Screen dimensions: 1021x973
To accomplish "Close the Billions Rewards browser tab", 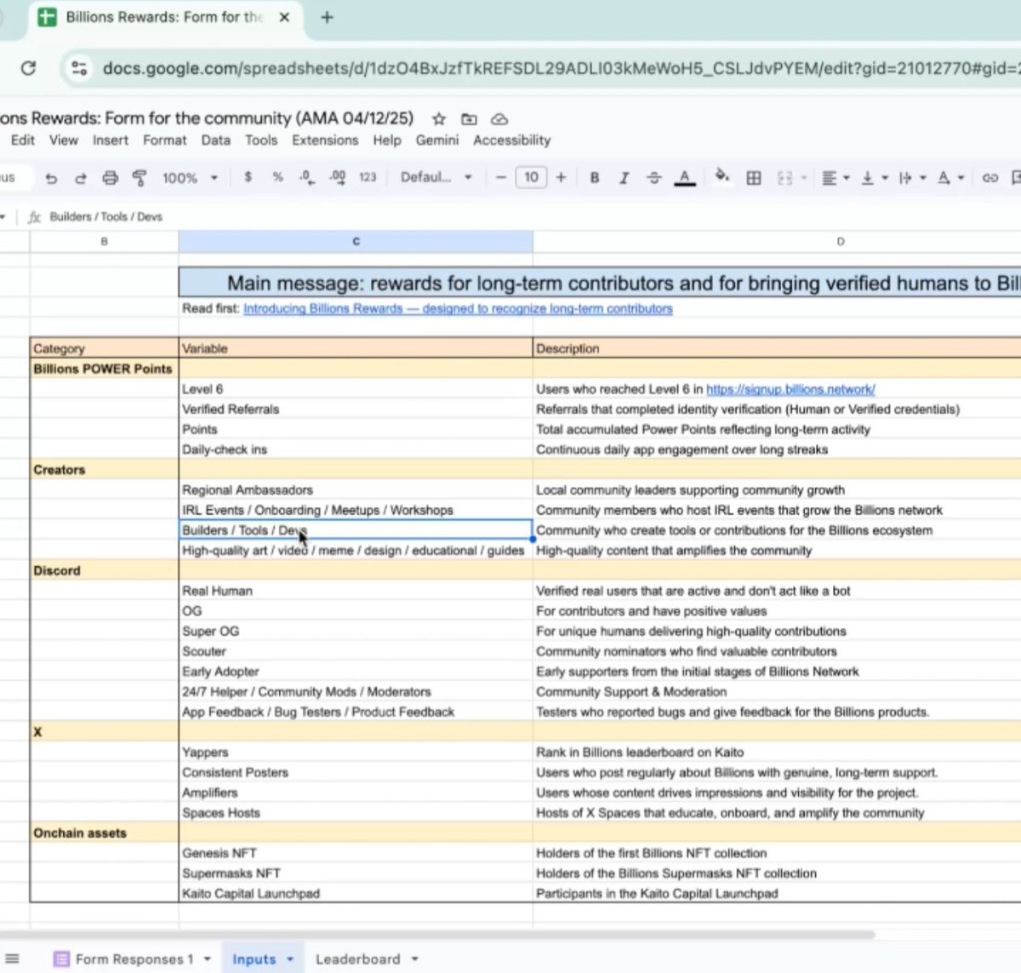I will [284, 17].
